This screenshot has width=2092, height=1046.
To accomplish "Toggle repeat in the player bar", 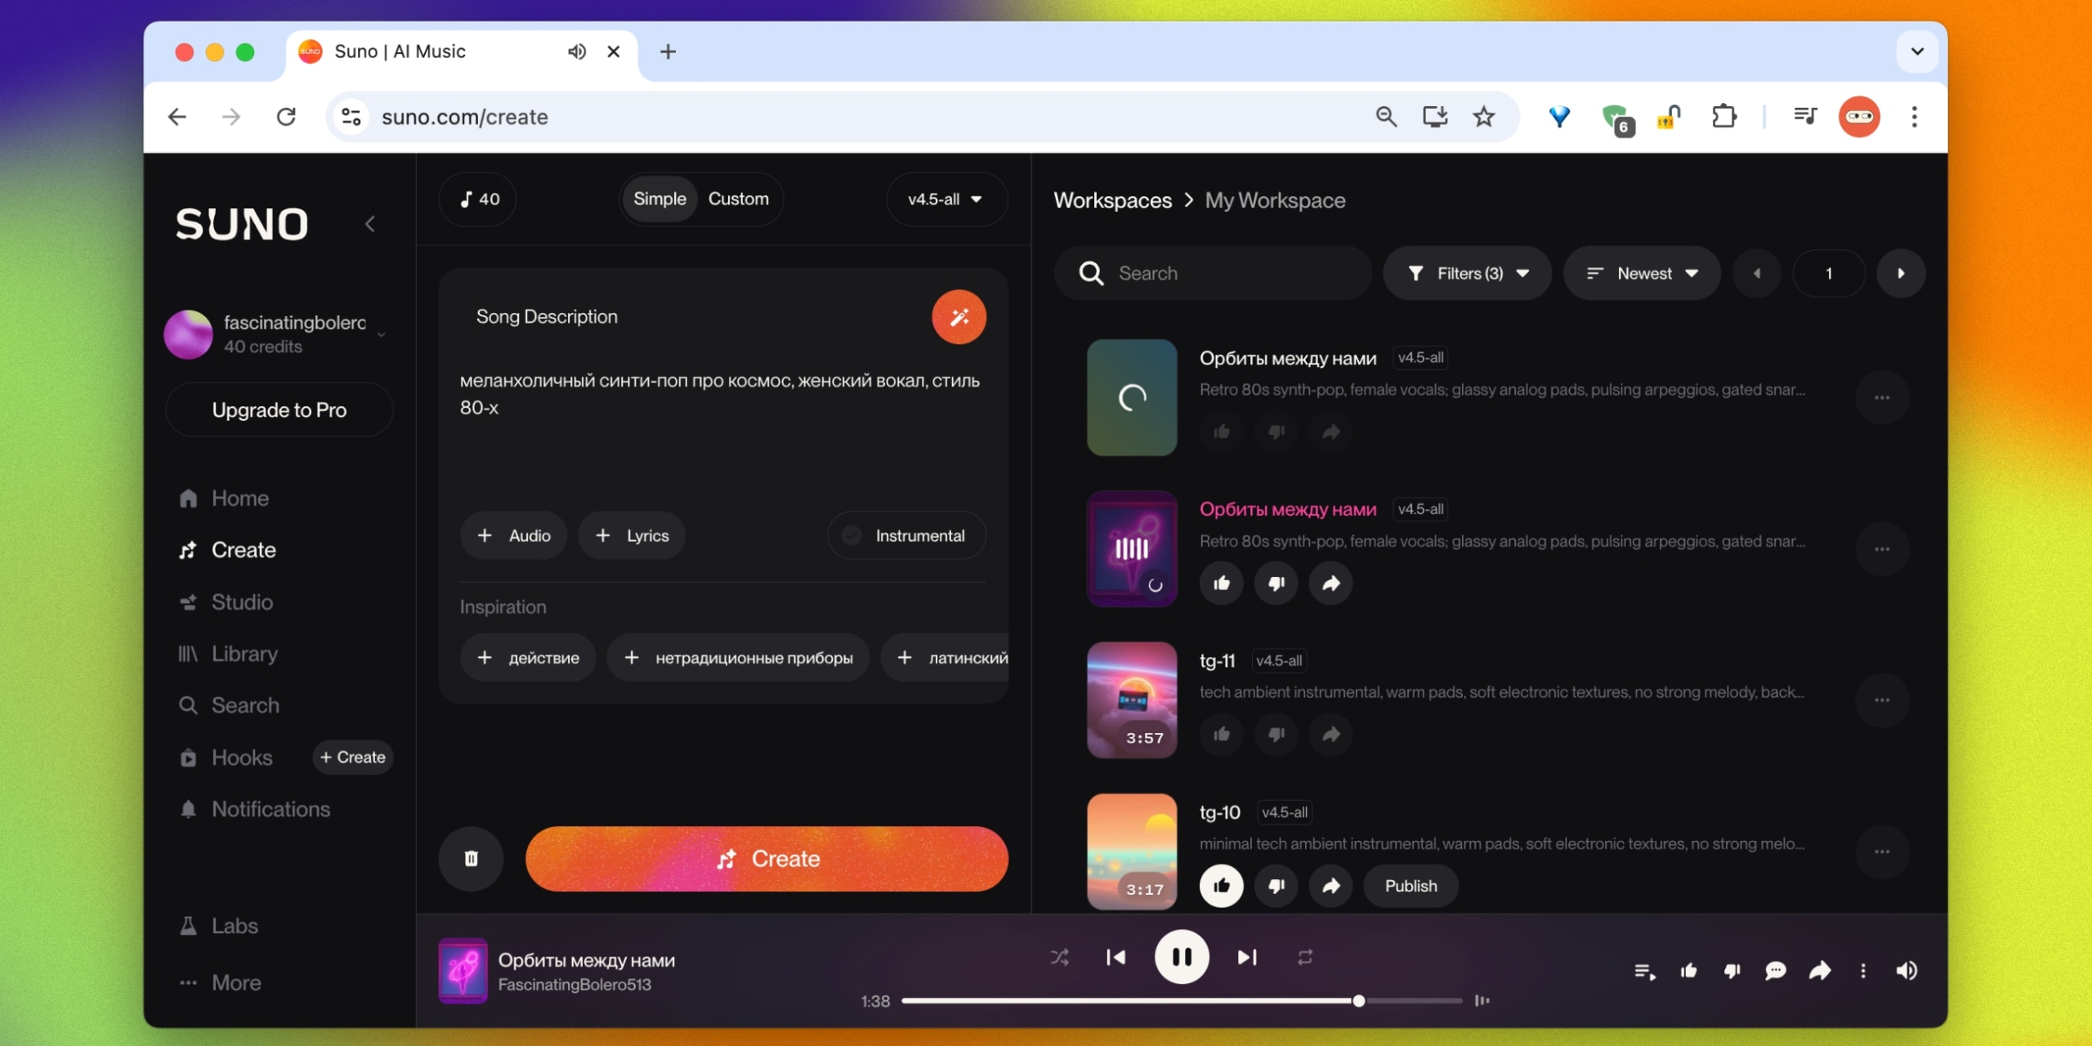I will tap(1305, 957).
